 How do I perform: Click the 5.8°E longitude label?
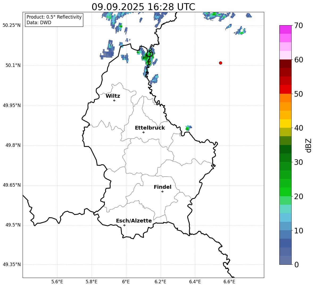pos(92,282)
